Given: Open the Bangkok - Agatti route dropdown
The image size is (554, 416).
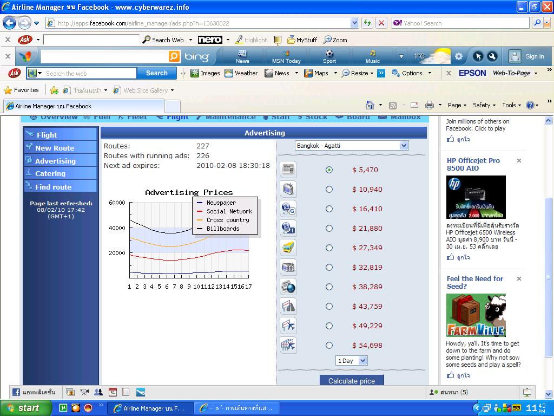Looking at the screenshot, I should [x=352, y=145].
